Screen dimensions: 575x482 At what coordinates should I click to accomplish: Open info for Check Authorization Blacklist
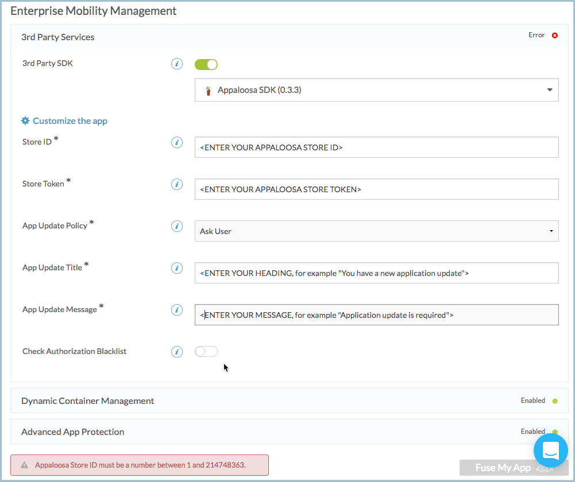177,352
